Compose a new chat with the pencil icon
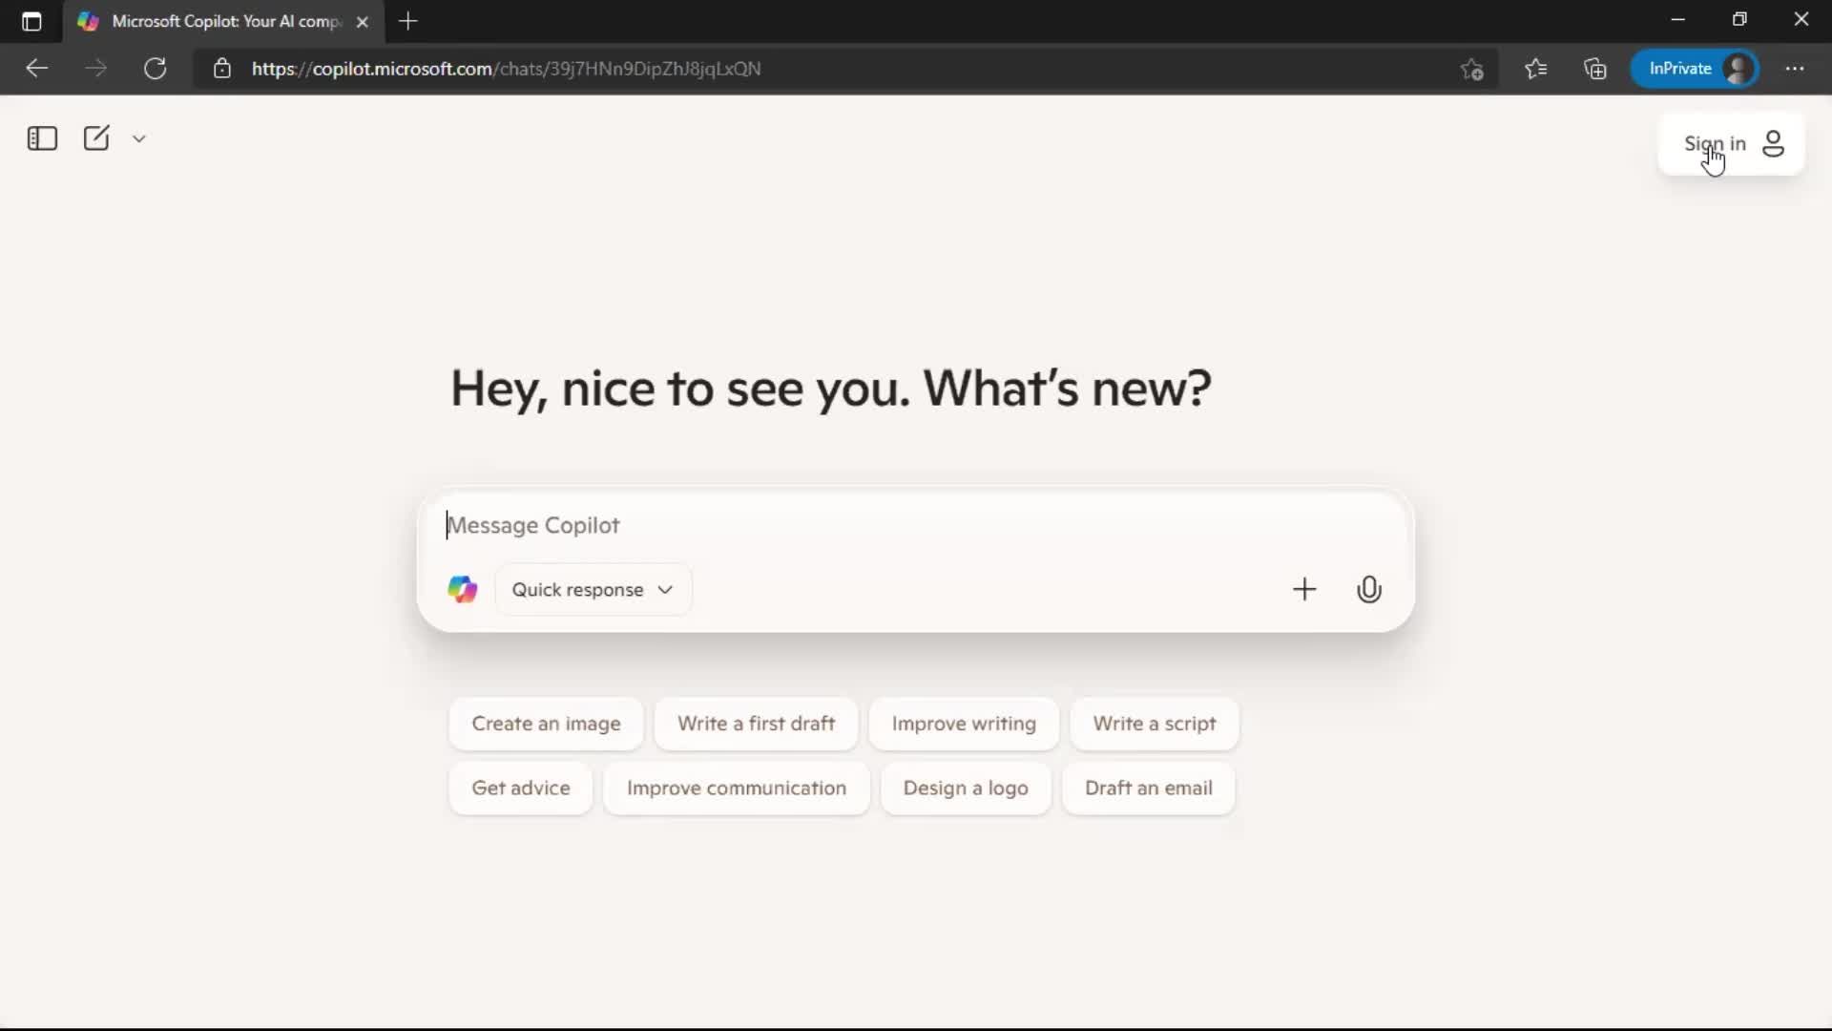 pyautogui.click(x=96, y=137)
